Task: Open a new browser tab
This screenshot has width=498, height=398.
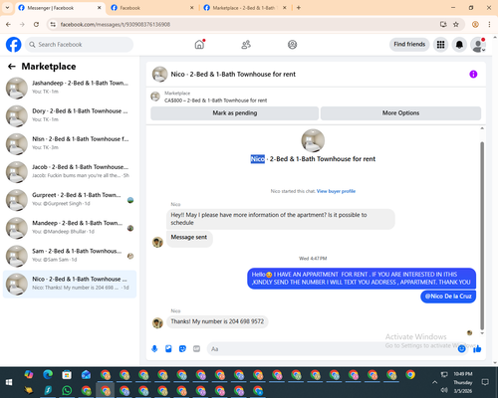Action: click(299, 8)
